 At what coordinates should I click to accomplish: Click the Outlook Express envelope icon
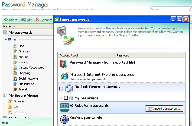click(x=69, y=89)
